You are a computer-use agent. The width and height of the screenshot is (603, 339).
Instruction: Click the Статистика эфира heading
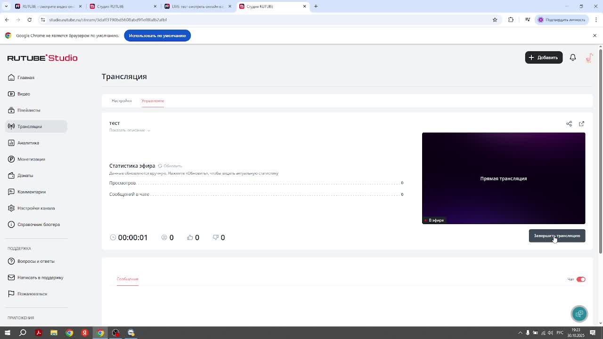pyautogui.click(x=132, y=166)
